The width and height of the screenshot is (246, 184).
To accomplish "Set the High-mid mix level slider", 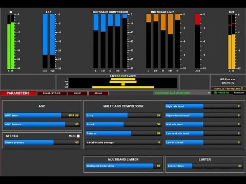I will pyautogui.click(x=203, y=116).
